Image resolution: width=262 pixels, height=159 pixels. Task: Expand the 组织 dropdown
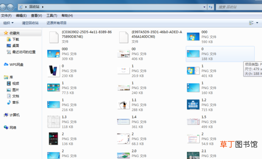pos(8,23)
